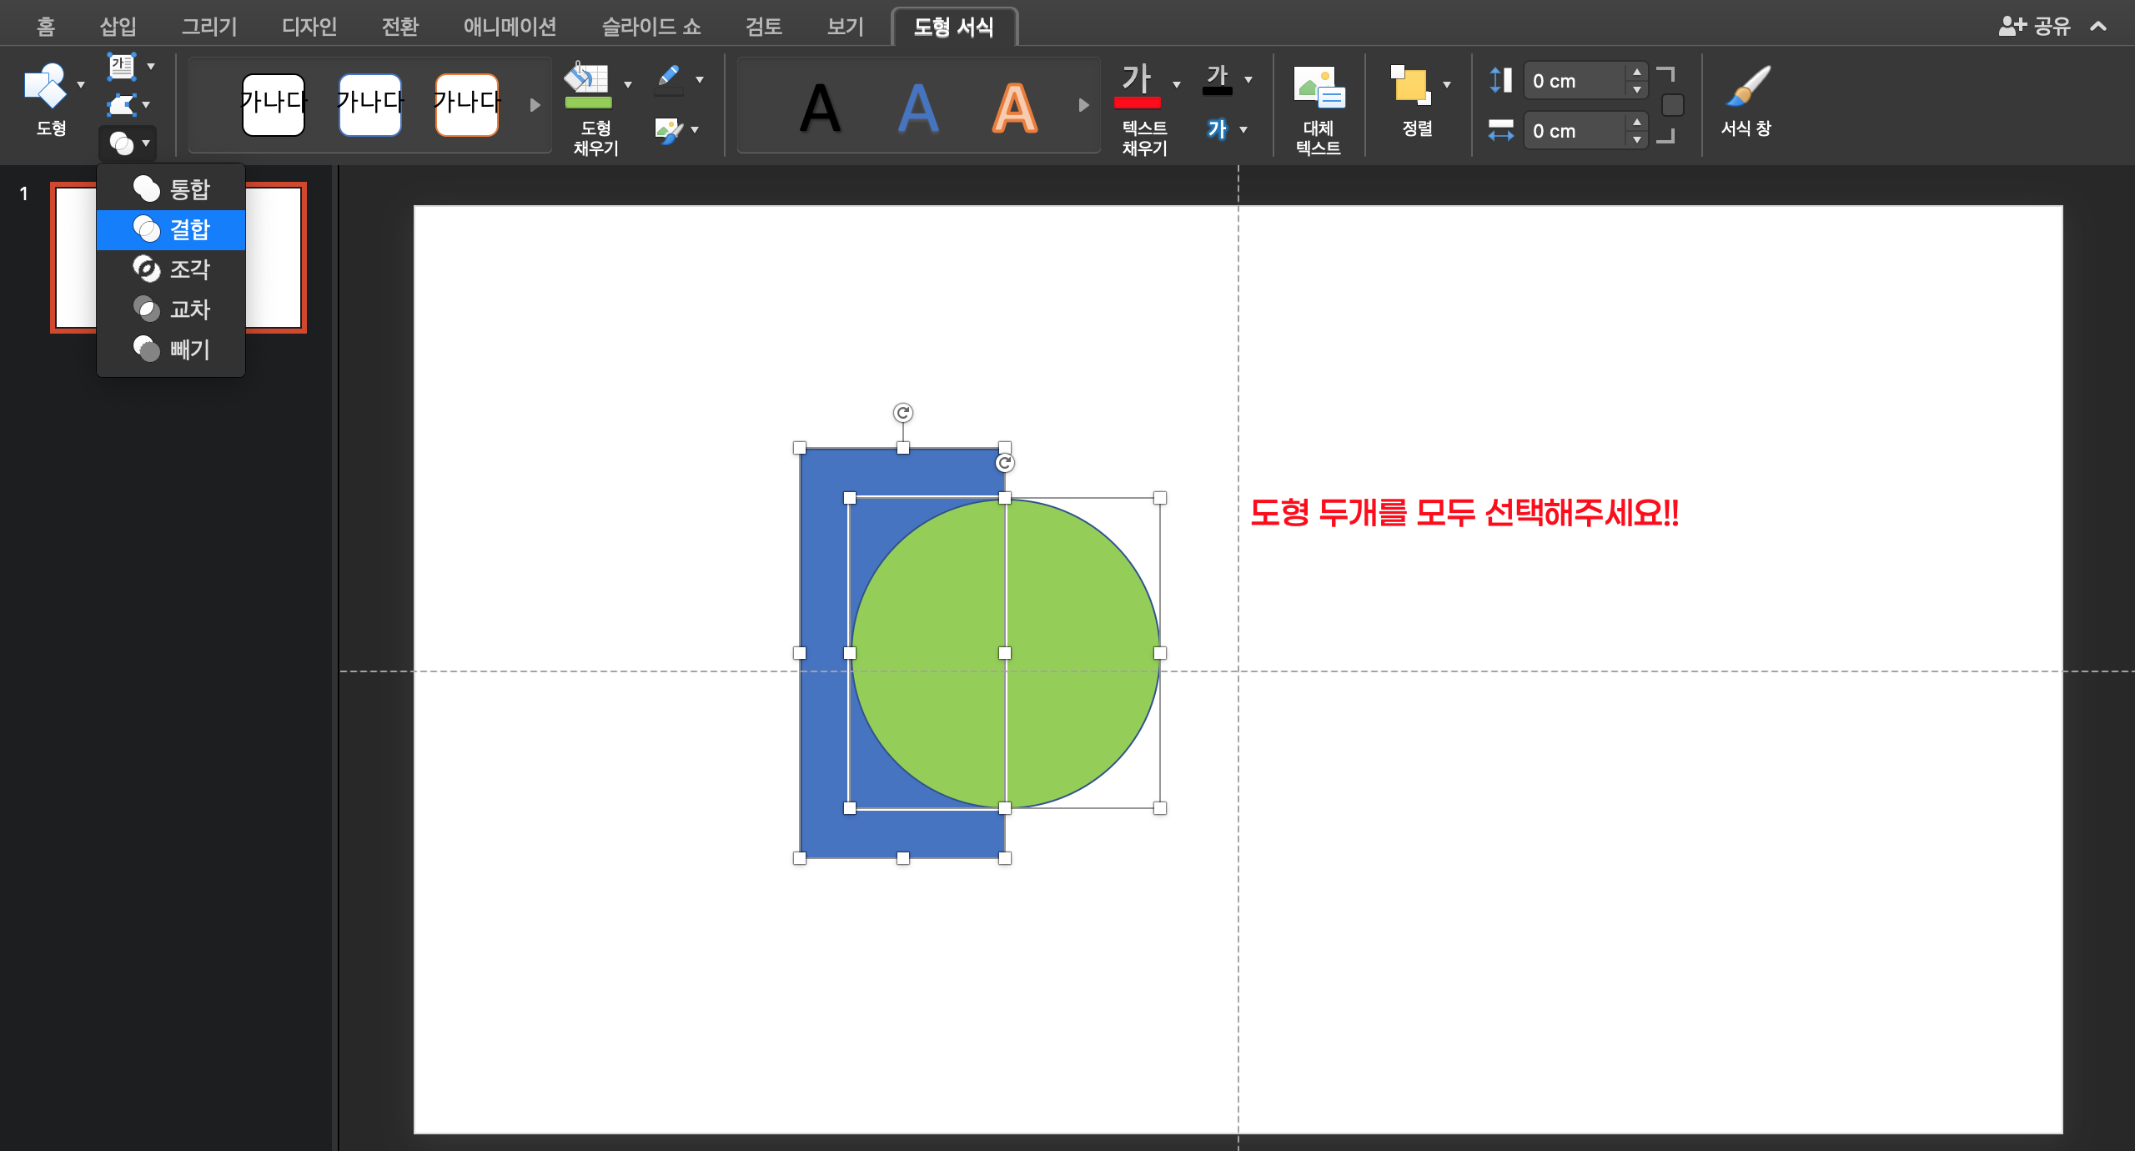
Task: Expand the WordArt styles gallery arrow
Action: [x=1083, y=105]
